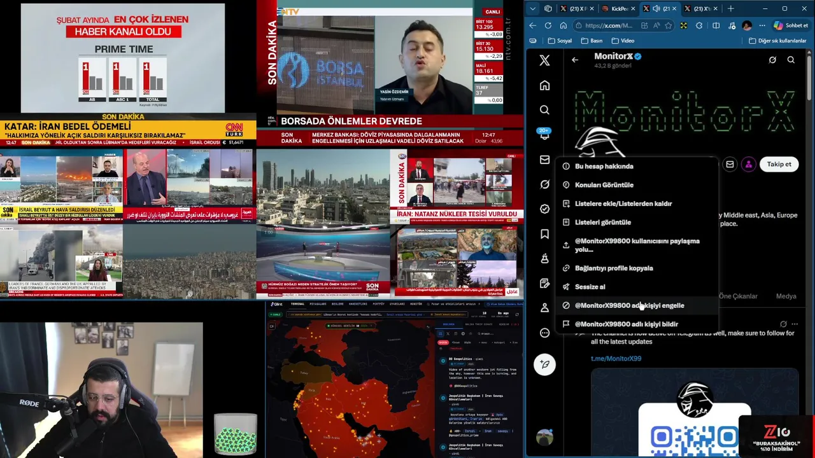Screen dimensions: 815x458
Task: Click Grok icon on the pinned post
Action: (x=783, y=324)
